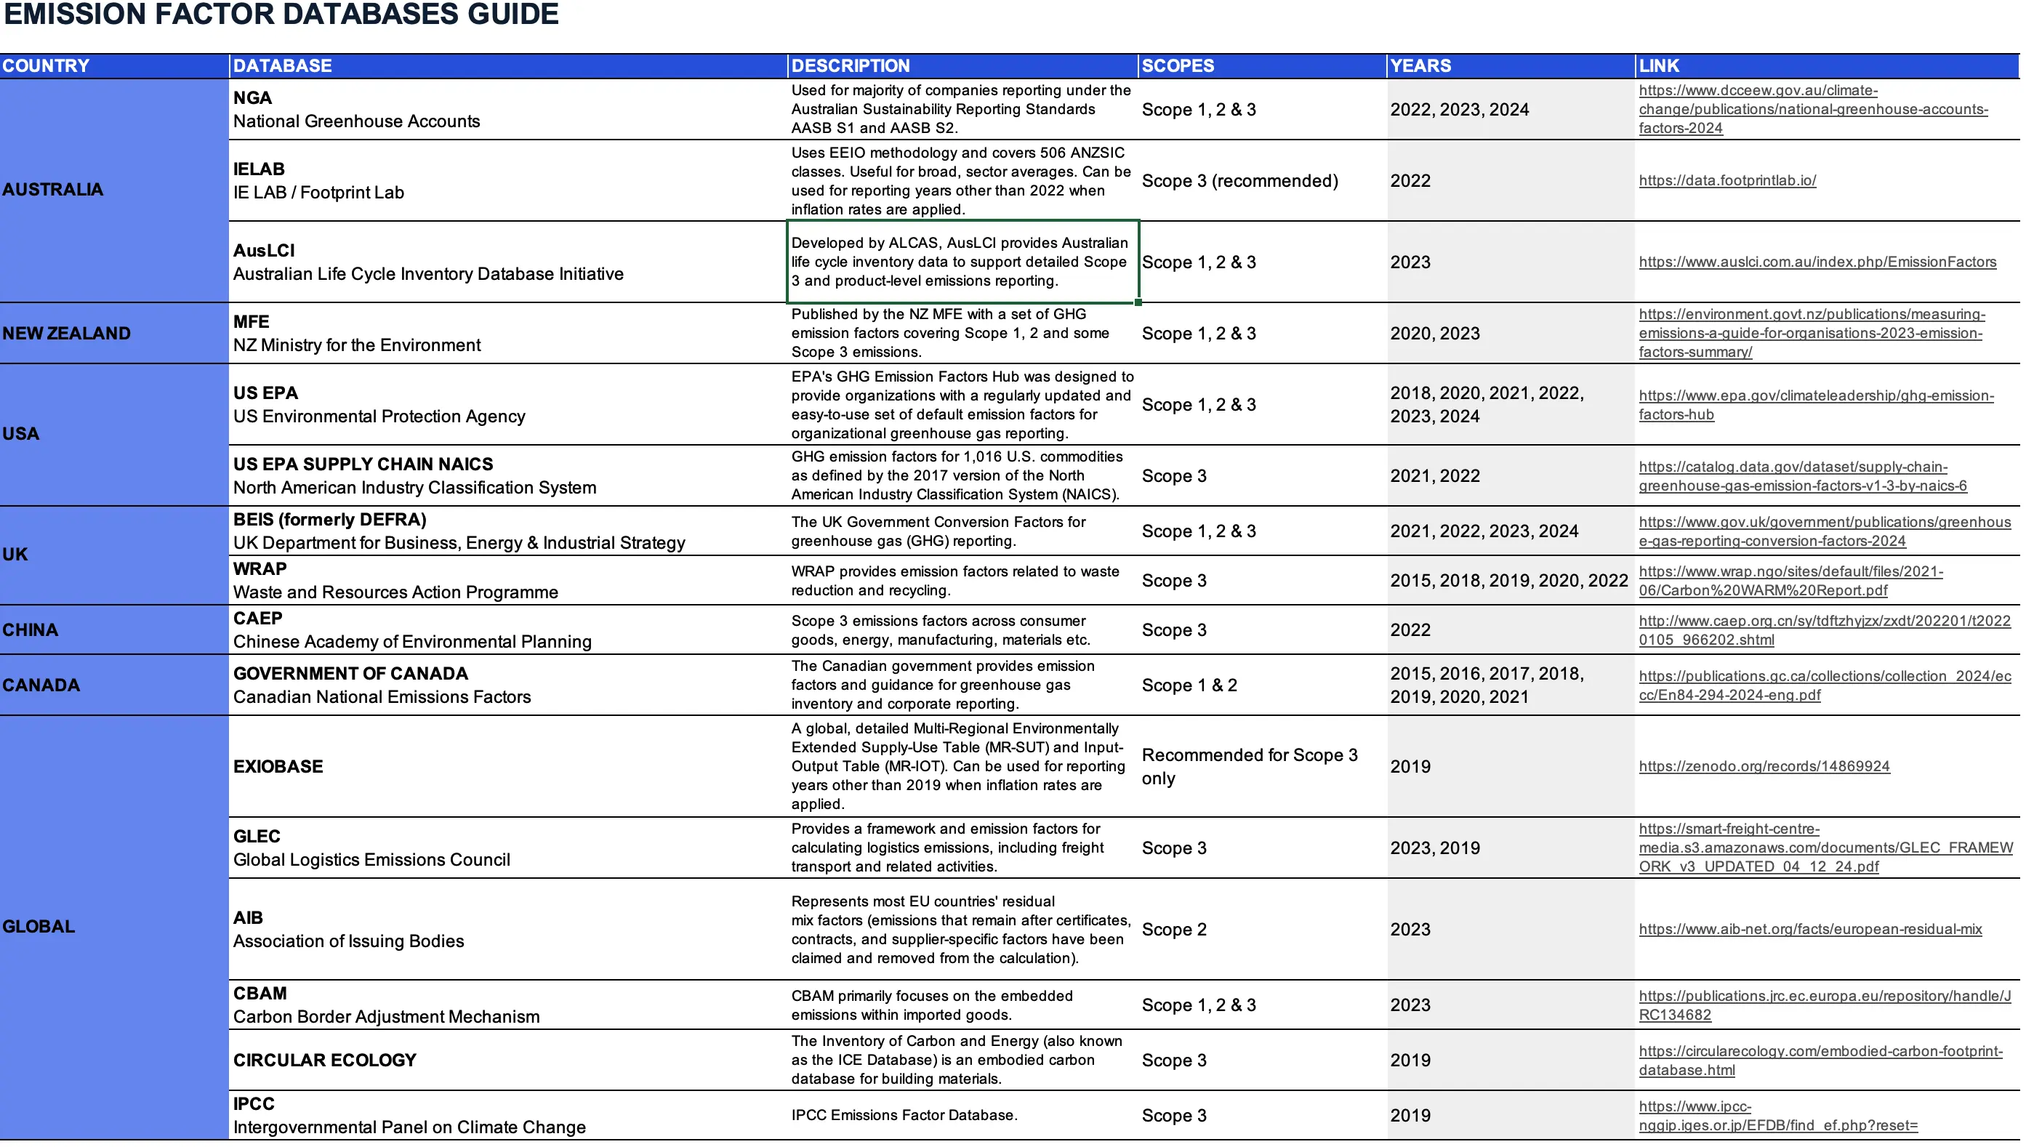
Task: Select the WRAP Waste and Resources cell
Action: click(x=509, y=580)
